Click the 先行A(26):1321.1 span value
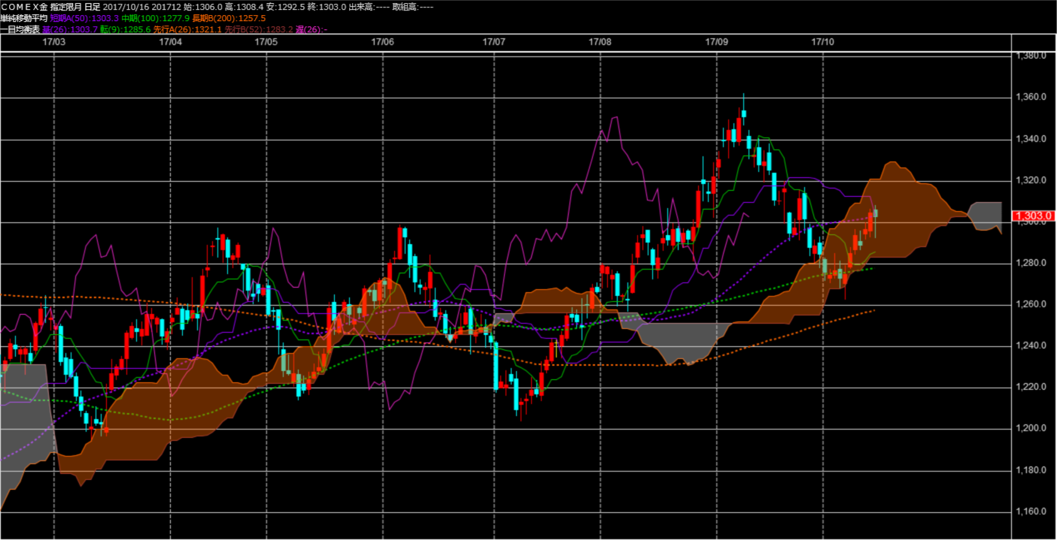The height and width of the screenshot is (540, 1057). point(187,29)
